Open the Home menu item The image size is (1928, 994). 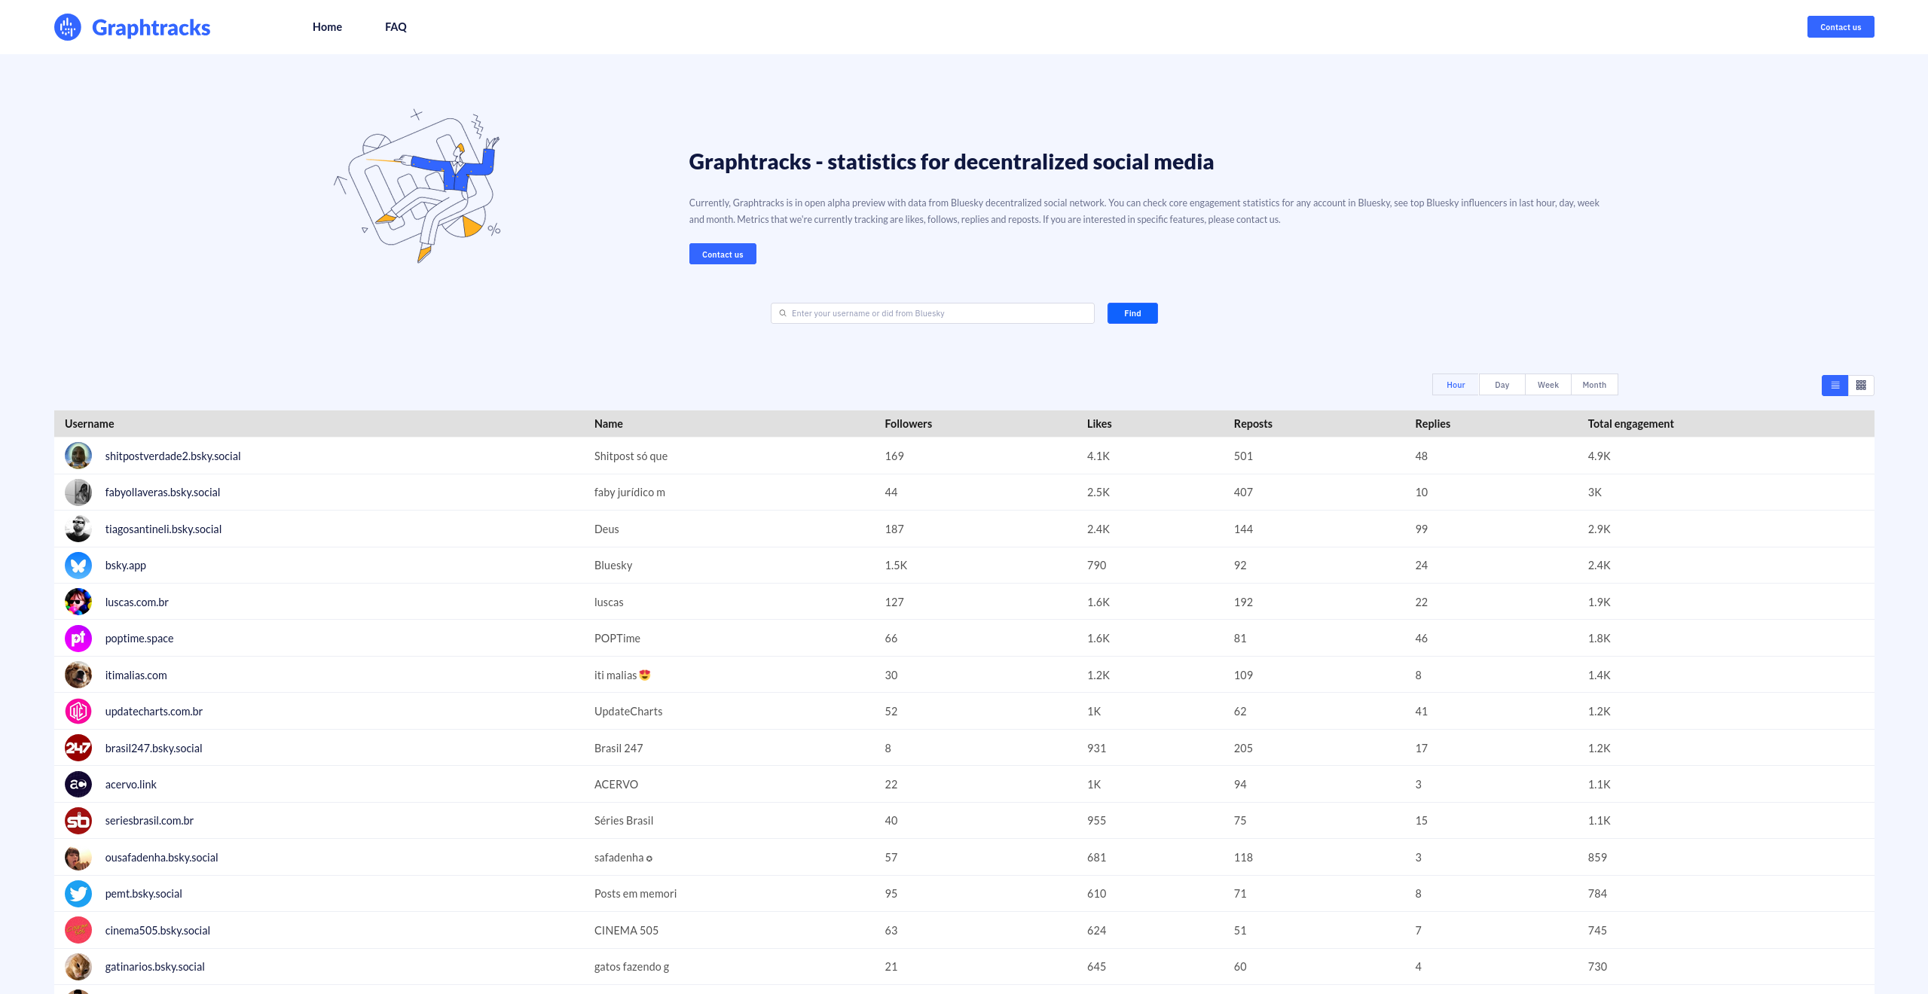327,27
